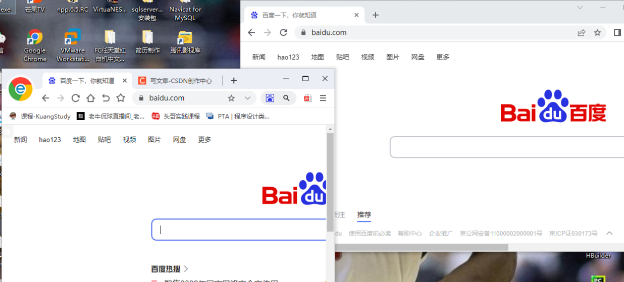Image resolution: width=624 pixels, height=282 pixels.
Task: Click the 帮助中心 footer link
Action: click(409, 234)
